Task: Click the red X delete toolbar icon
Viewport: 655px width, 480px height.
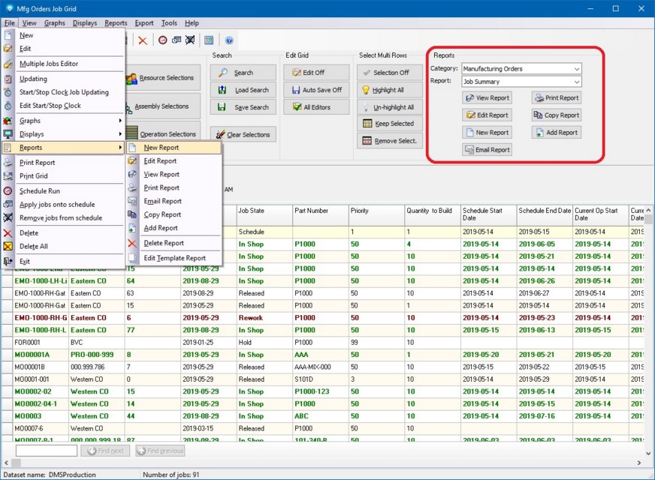Action: (143, 40)
